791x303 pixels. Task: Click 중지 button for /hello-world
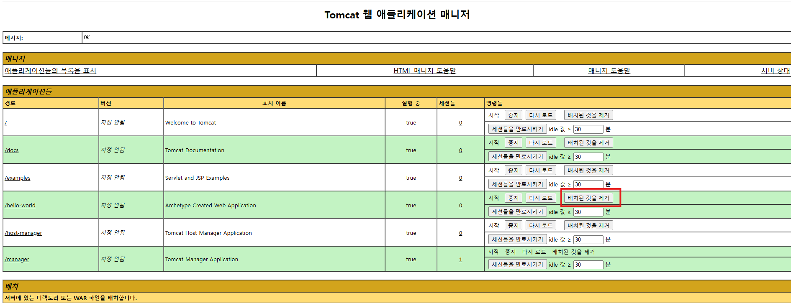(x=513, y=198)
